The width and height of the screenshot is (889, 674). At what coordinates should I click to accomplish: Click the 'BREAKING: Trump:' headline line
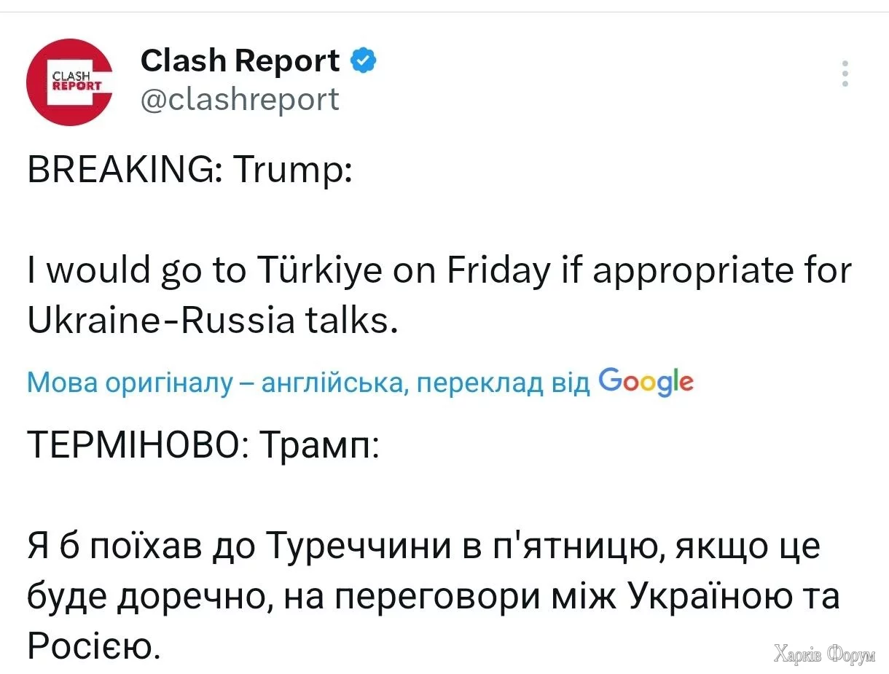point(190,175)
